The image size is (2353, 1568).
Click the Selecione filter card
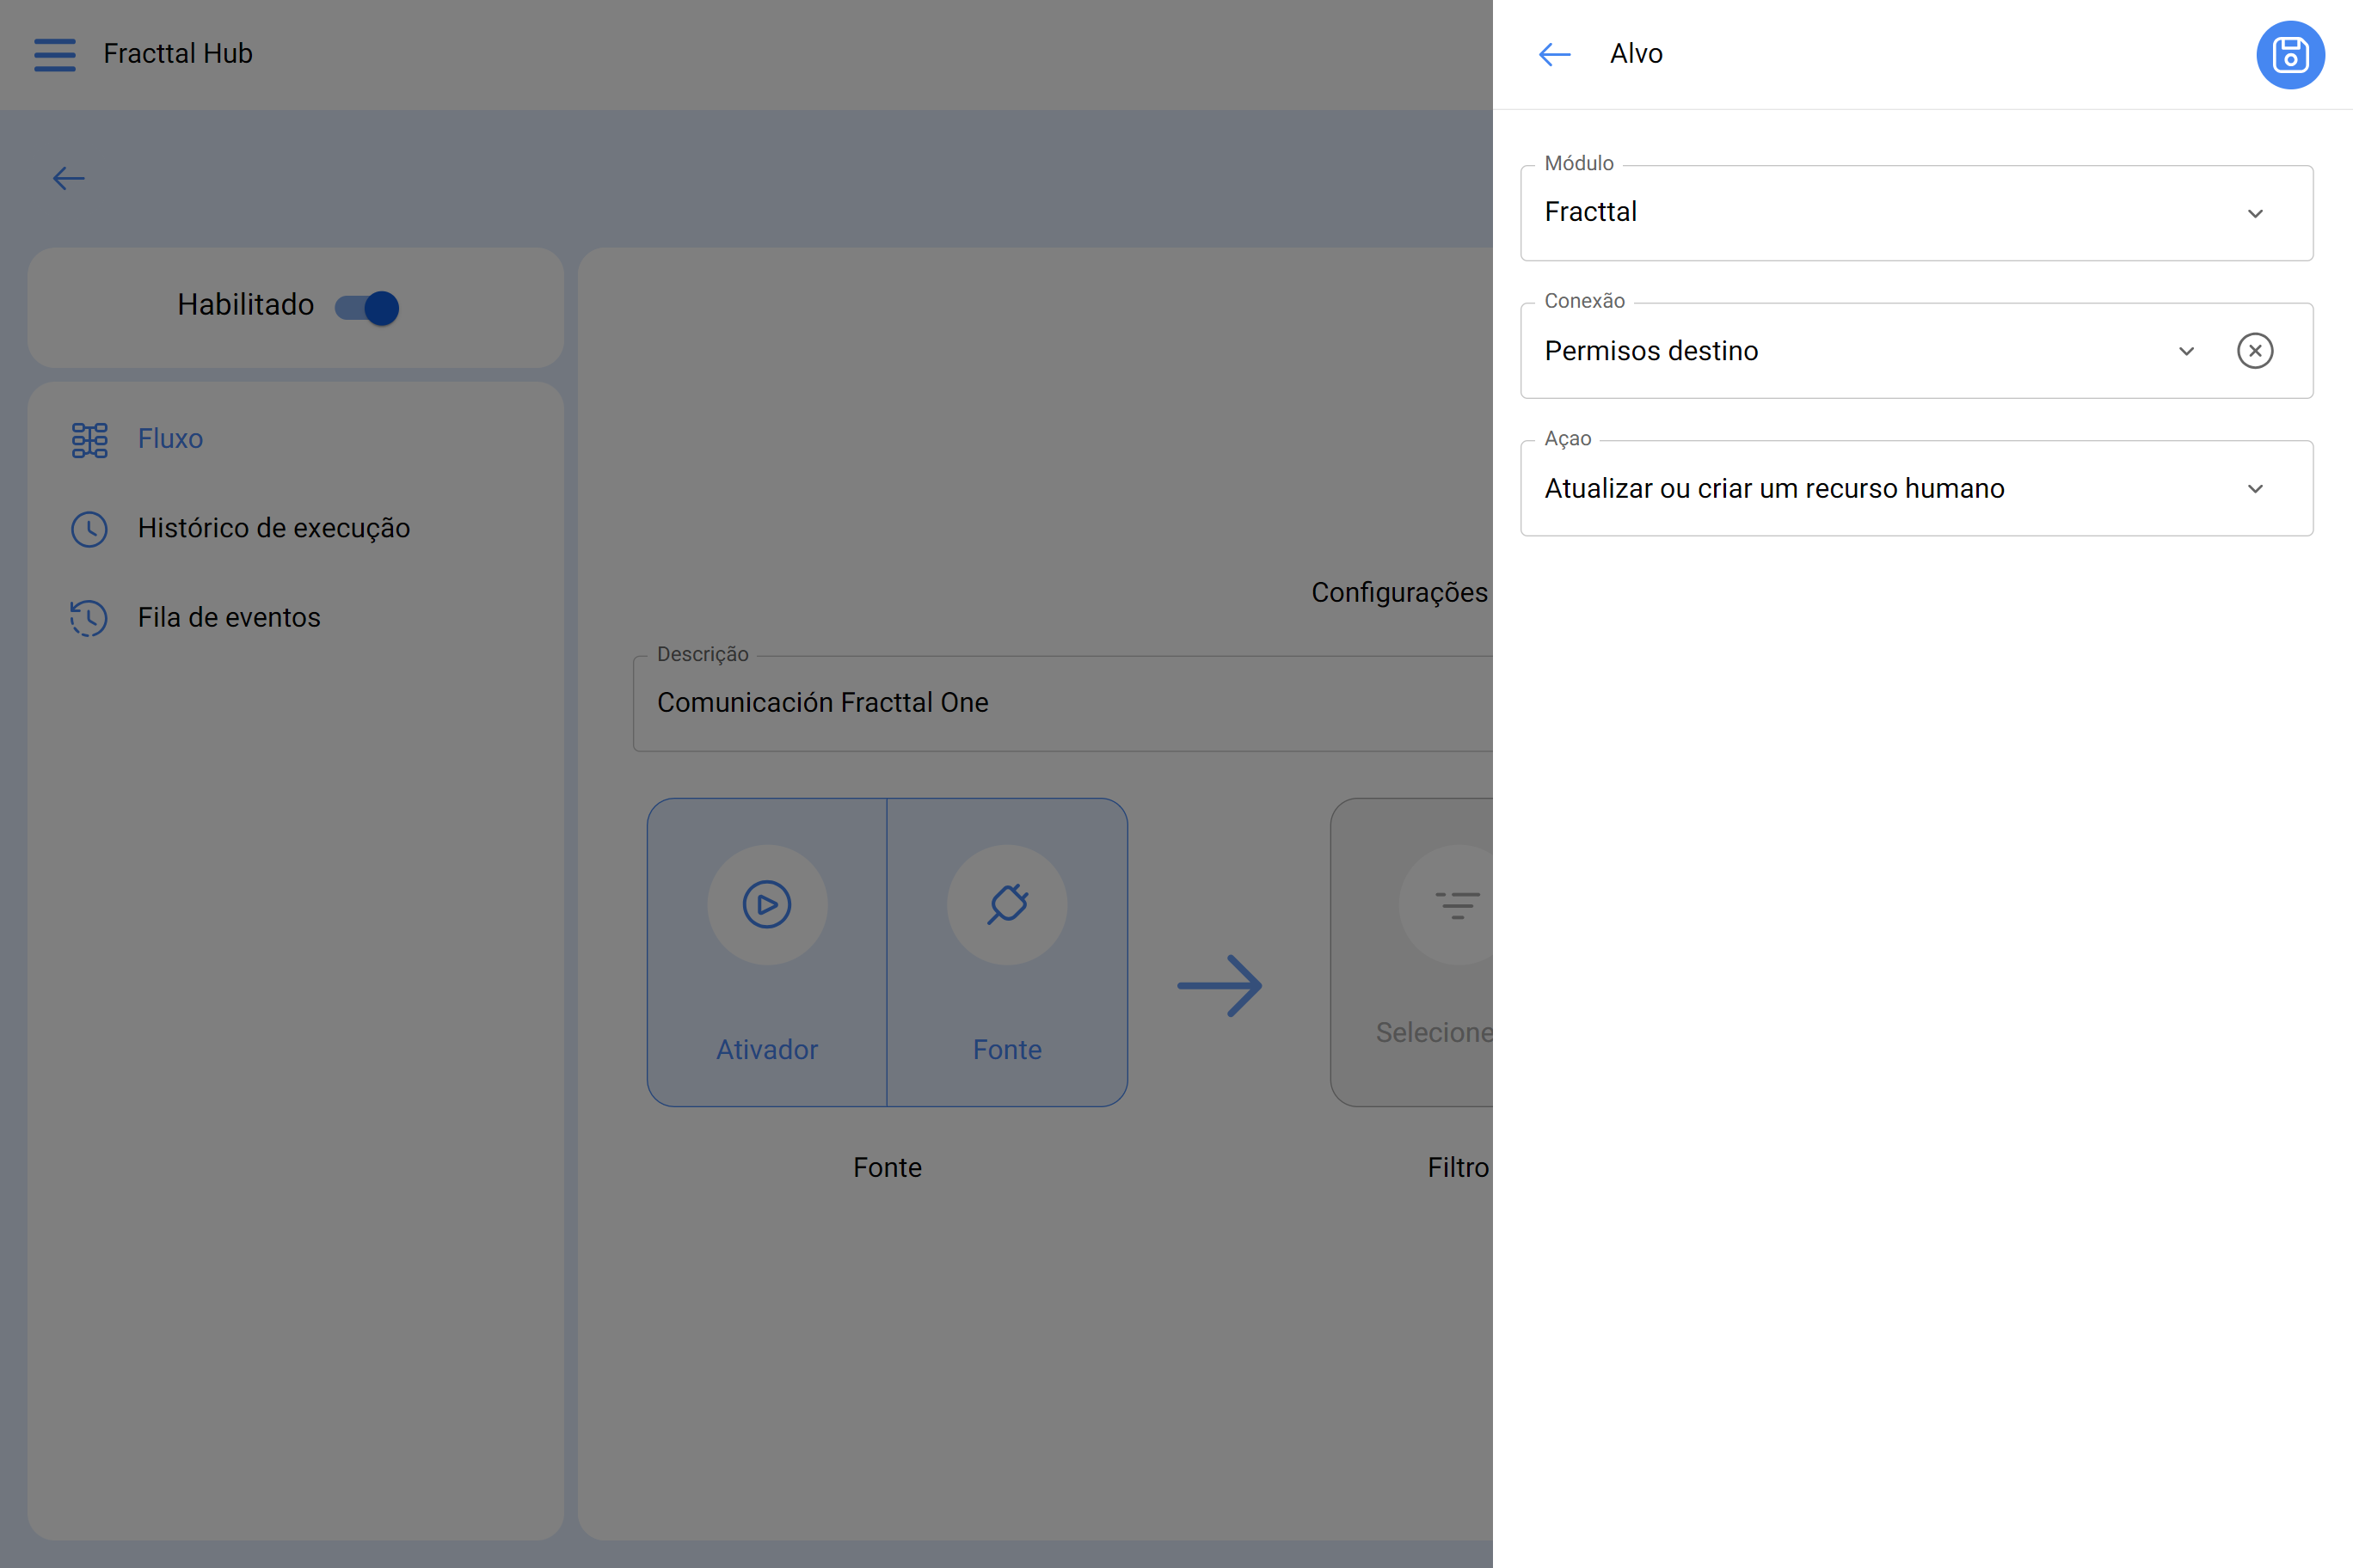click(1411, 952)
